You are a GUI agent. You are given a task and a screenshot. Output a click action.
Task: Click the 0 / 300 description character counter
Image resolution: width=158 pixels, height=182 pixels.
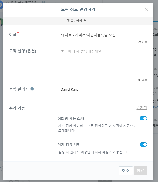click(x=142, y=80)
